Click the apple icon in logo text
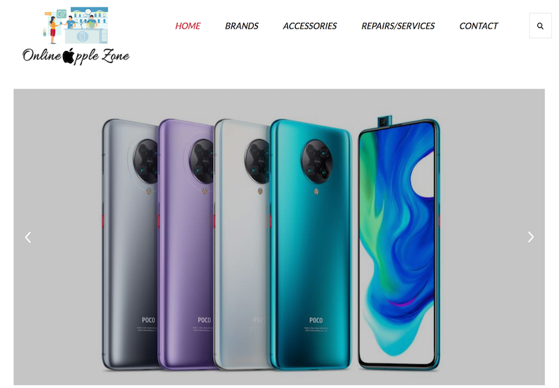Viewport: 559px width, 388px height. click(x=68, y=56)
